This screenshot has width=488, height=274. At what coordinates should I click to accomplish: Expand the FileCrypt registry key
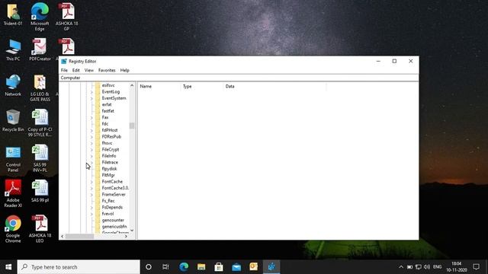(x=91, y=150)
